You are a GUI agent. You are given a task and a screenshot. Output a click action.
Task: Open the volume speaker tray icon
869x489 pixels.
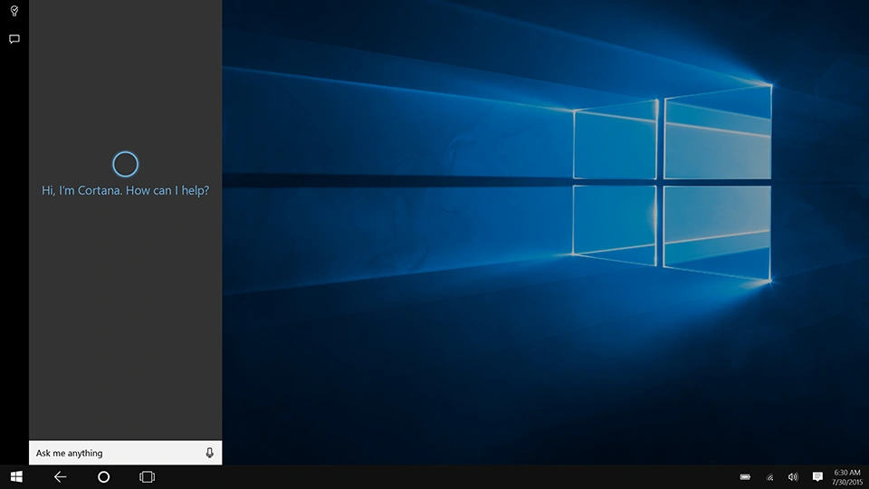tap(793, 477)
